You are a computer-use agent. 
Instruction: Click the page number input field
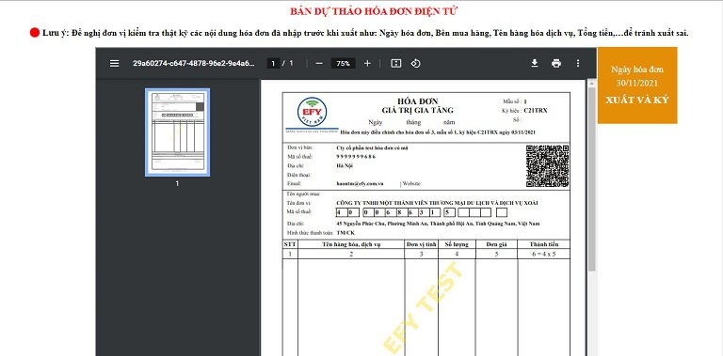pos(273,64)
